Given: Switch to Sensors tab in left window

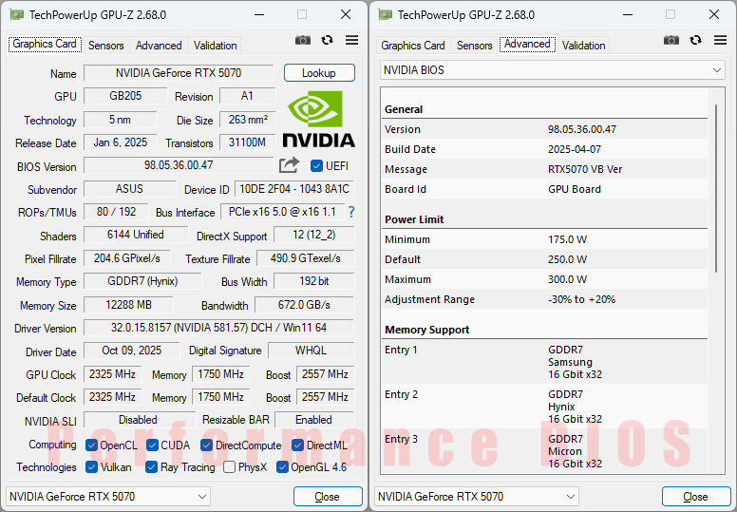Looking at the screenshot, I should click(x=106, y=46).
